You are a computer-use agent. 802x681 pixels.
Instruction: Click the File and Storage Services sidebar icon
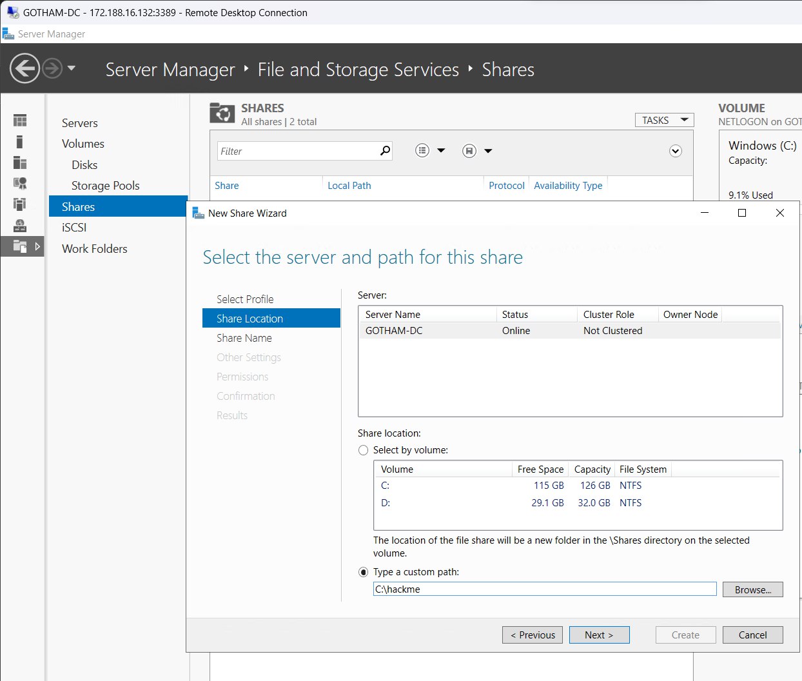(x=19, y=246)
